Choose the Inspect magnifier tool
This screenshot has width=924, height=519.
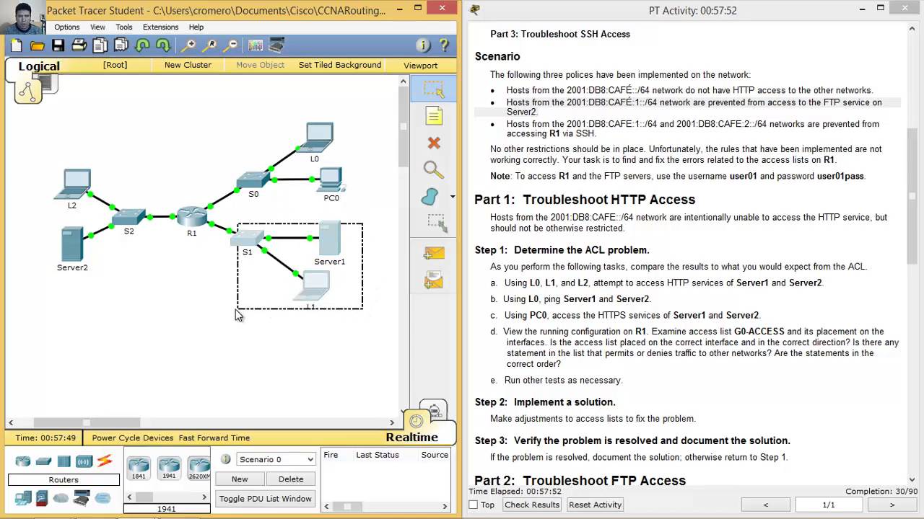433,169
